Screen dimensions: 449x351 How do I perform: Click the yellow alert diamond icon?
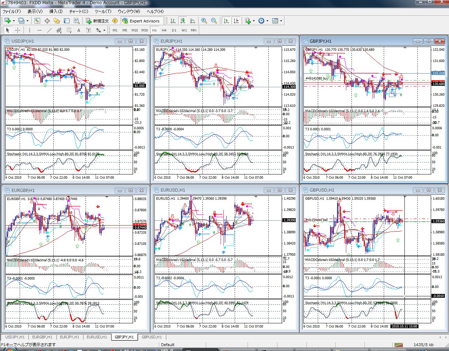pos(115,21)
